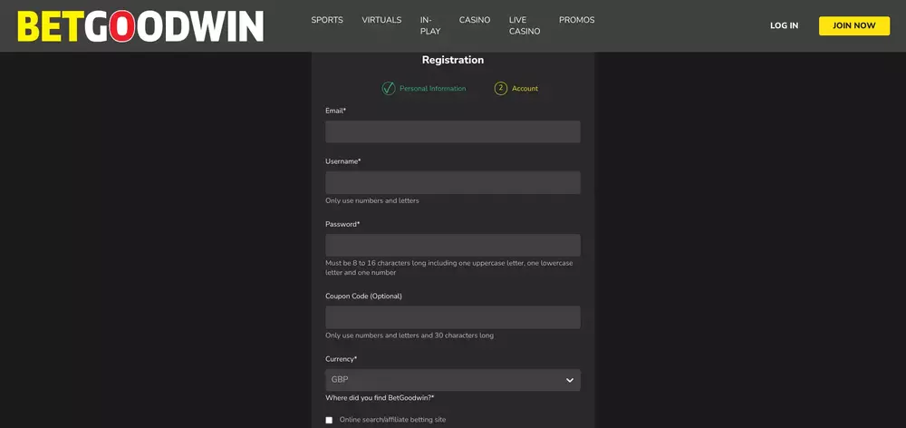View the Promos page

tap(576, 20)
